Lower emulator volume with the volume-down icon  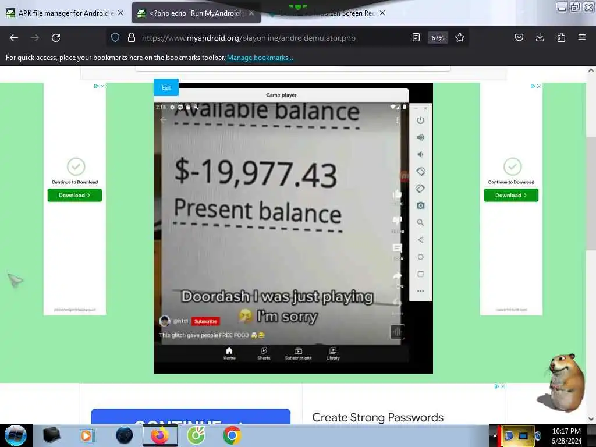pyautogui.click(x=420, y=154)
